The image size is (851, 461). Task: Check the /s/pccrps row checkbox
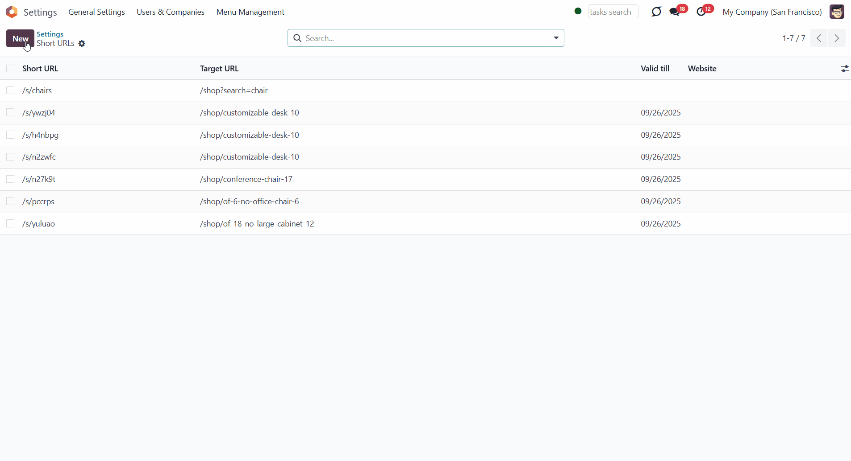10,202
